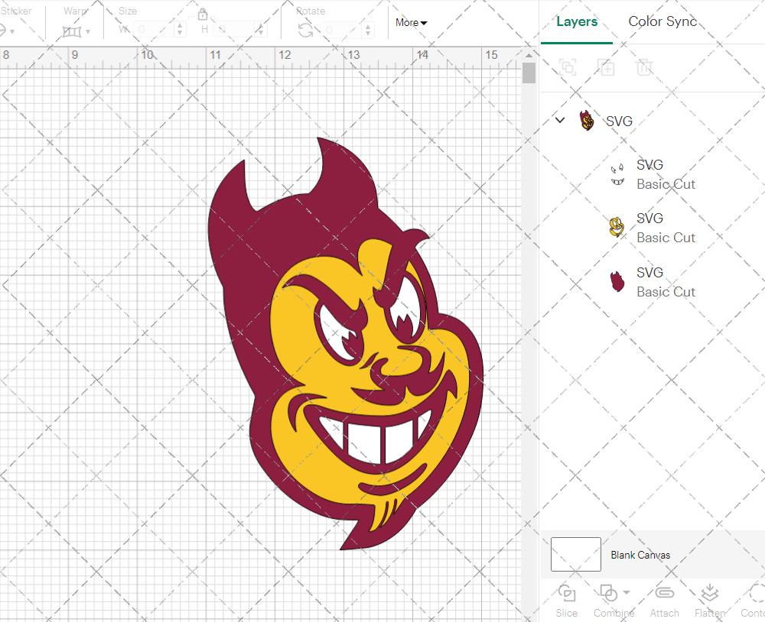765x622 pixels.
Task: Click the Combine tool icon
Action: coord(608,594)
